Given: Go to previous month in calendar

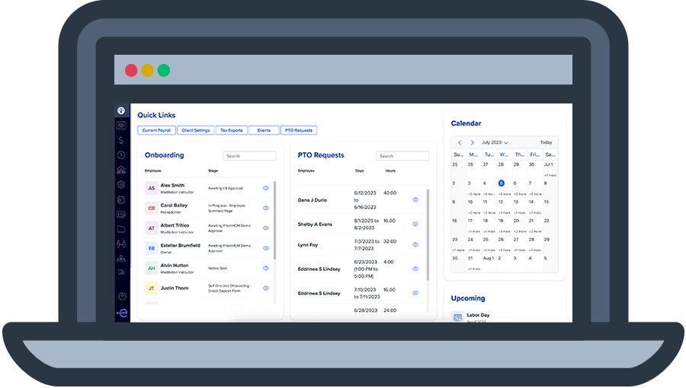Looking at the screenshot, I should point(460,143).
